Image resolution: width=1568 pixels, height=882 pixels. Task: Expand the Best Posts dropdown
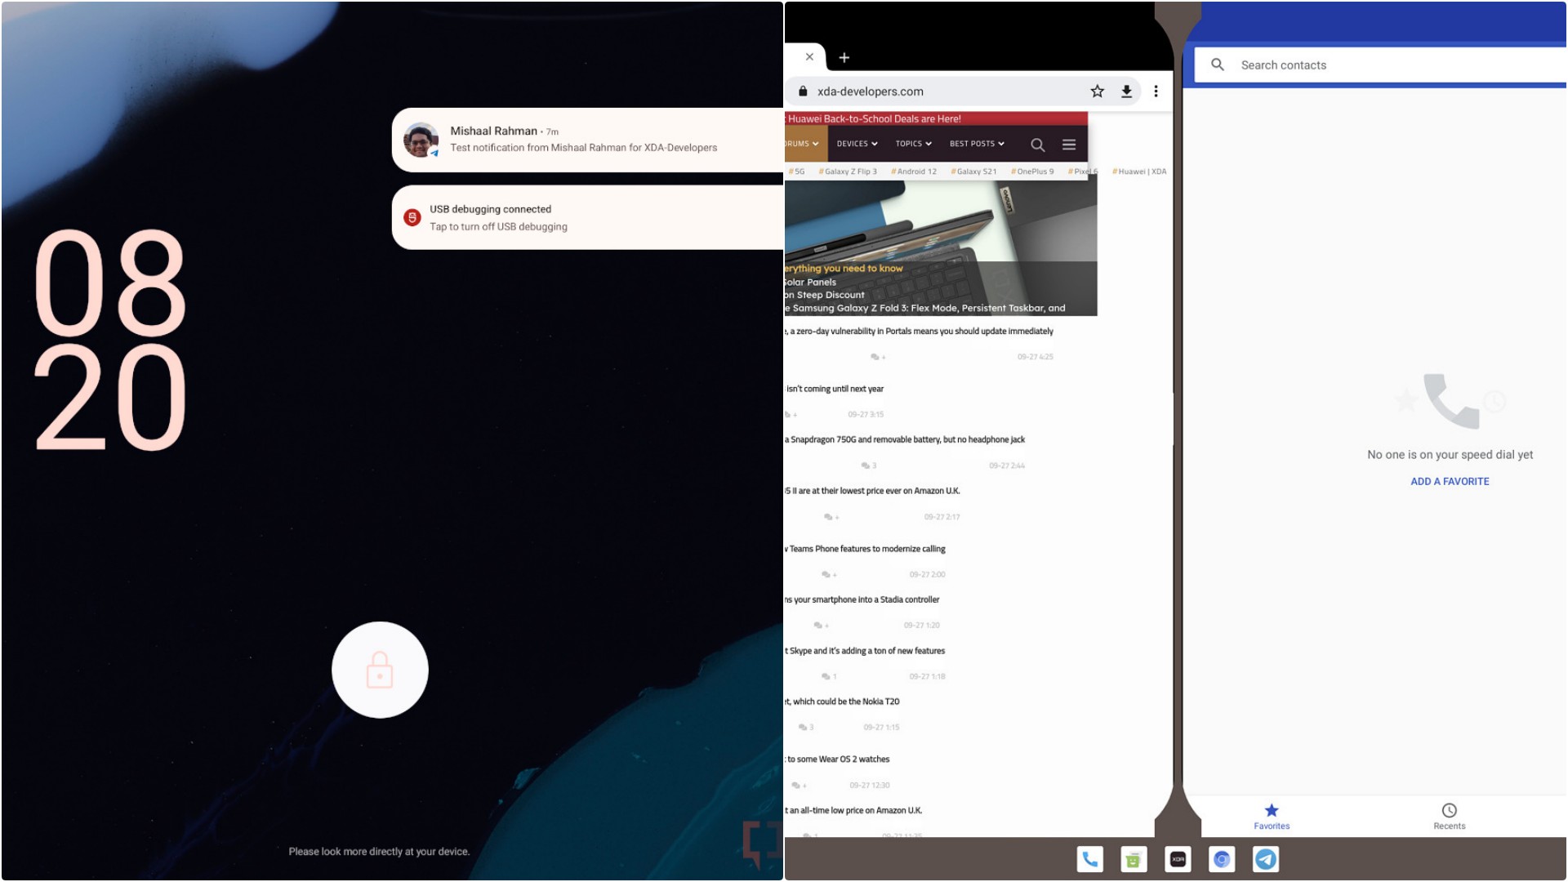coord(977,144)
